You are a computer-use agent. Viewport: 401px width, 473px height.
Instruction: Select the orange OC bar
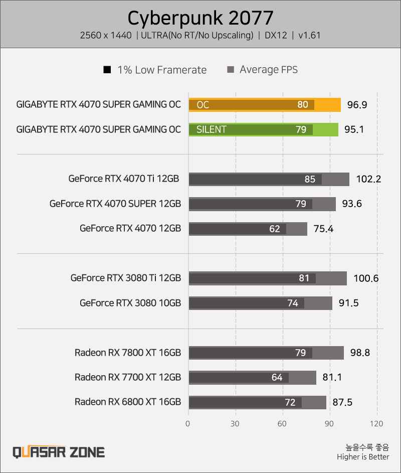265,105
